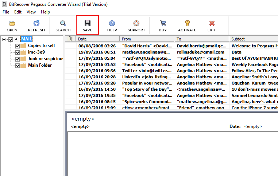Viewport: 278px width, 176px height.
Task: Click the EXIT red cross icon
Action: (212, 23)
